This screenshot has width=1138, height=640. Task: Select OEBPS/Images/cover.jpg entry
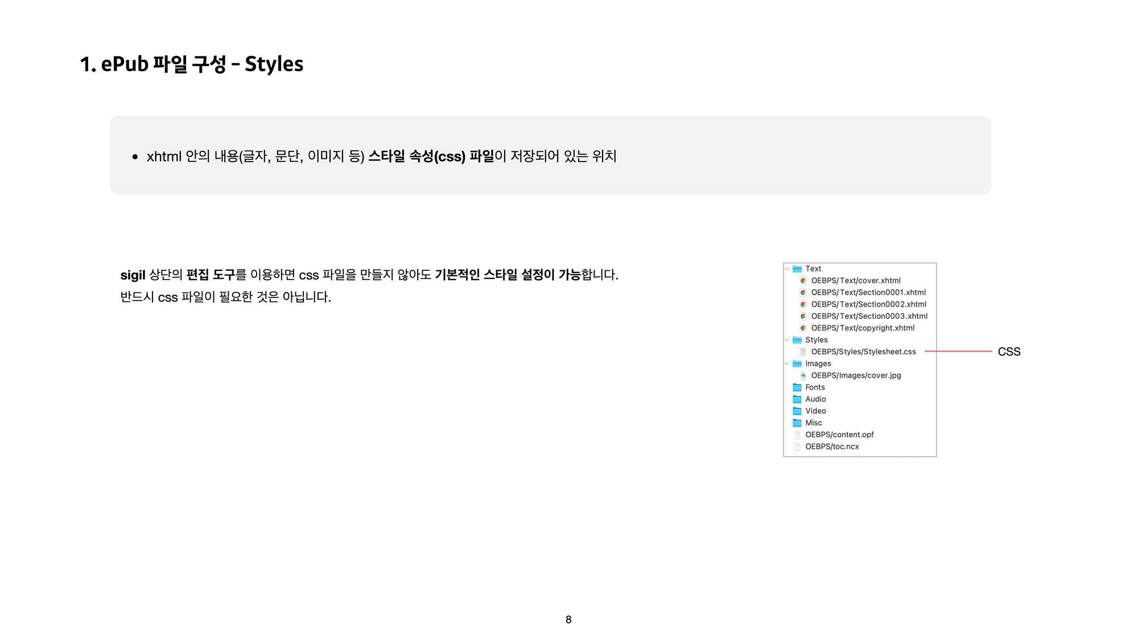tap(856, 375)
